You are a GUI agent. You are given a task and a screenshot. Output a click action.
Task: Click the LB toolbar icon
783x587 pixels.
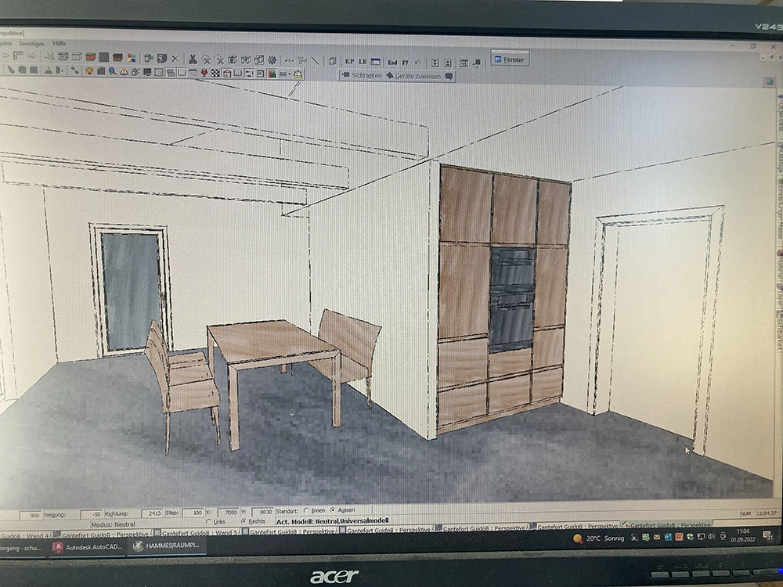[x=363, y=61]
